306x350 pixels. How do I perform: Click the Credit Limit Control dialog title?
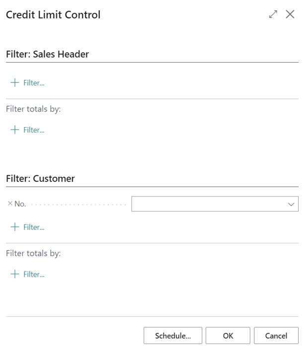(x=53, y=15)
